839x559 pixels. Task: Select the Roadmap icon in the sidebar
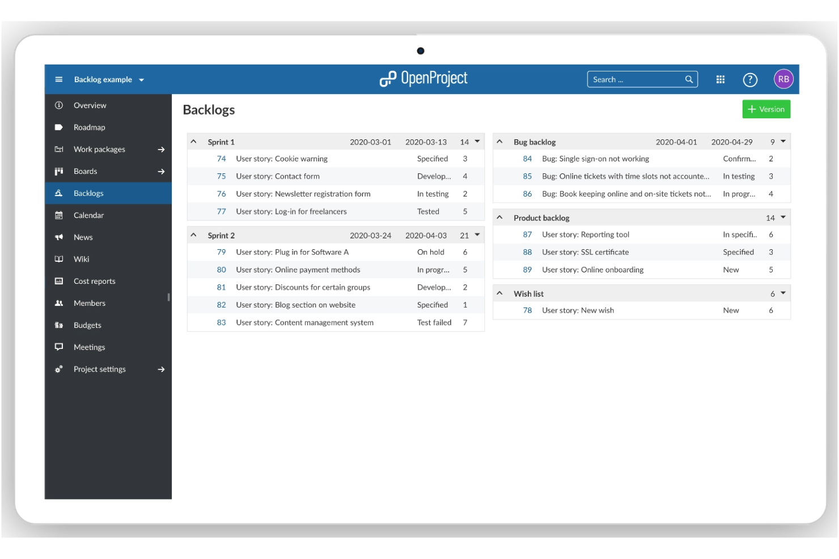pyautogui.click(x=58, y=127)
